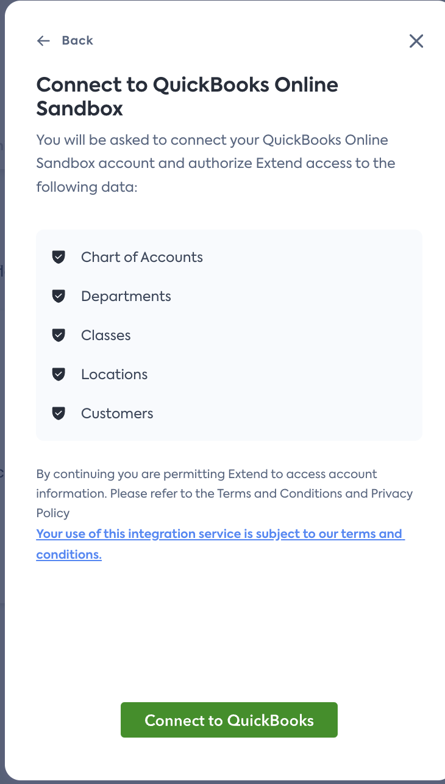Viewport: 445px width, 784px height.
Task: Close the QuickBooks connection dialog
Action: tap(416, 41)
